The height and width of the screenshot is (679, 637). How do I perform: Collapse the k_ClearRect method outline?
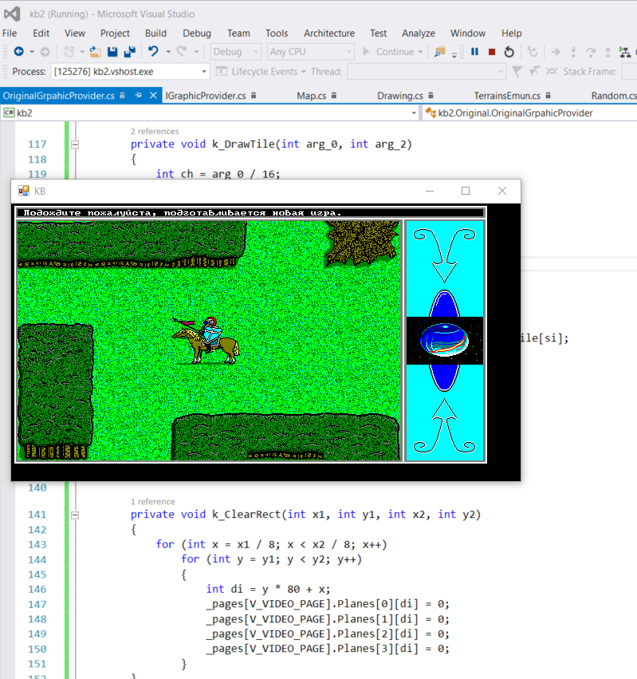[x=75, y=515]
